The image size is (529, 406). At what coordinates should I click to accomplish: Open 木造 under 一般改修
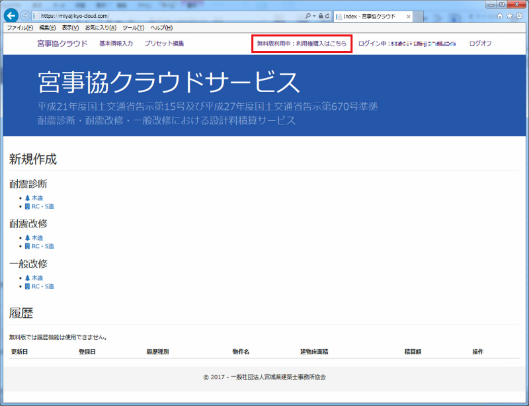point(38,278)
